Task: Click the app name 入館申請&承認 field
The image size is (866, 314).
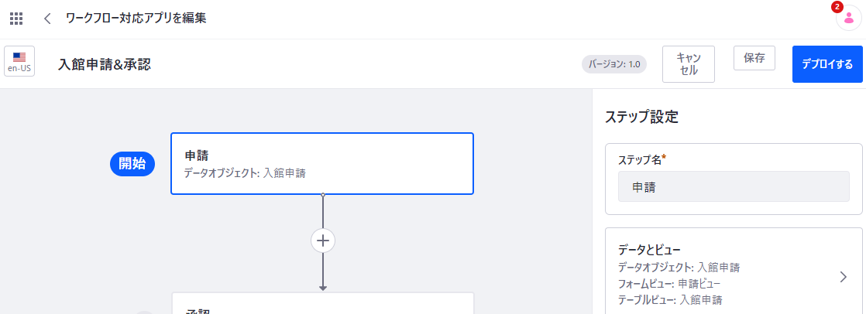Action: click(105, 64)
